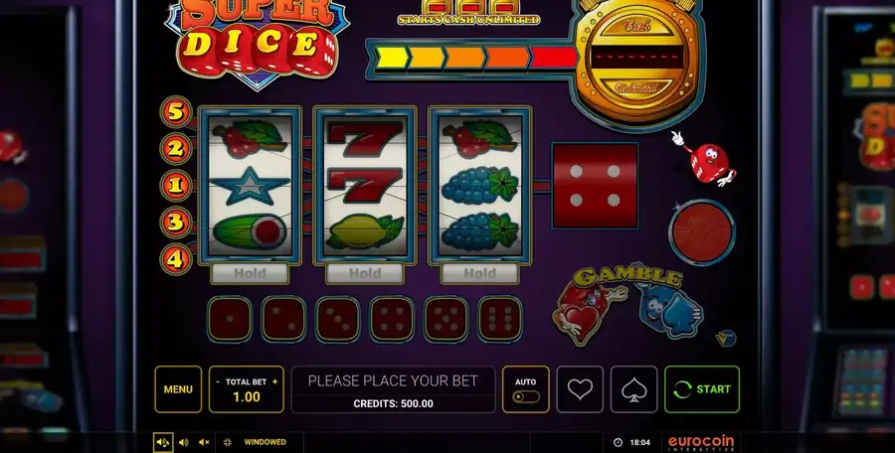Mute all sound with speaker-x icon

point(204,442)
